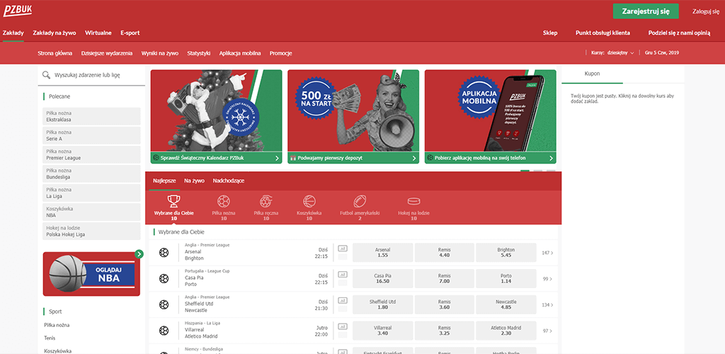Switch to the Na żywo tab
The height and width of the screenshot is (354, 725).
(x=194, y=181)
